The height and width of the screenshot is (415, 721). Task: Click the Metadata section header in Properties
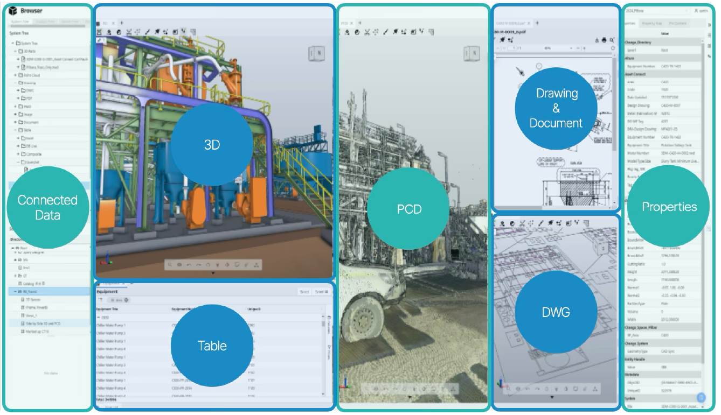tap(663, 374)
